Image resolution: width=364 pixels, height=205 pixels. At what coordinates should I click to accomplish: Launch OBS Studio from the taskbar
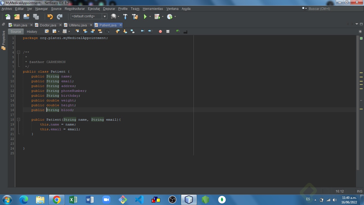(172, 200)
